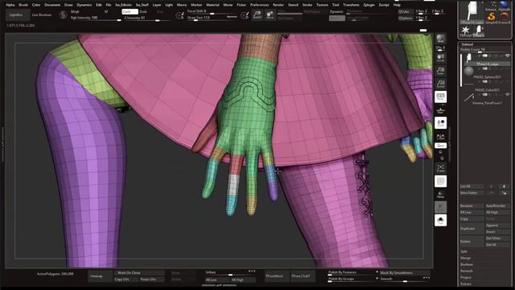This screenshot has height=290, width=515.
Task: Expand the Merge subtool section
Action: pyautogui.click(x=465, y=258)
